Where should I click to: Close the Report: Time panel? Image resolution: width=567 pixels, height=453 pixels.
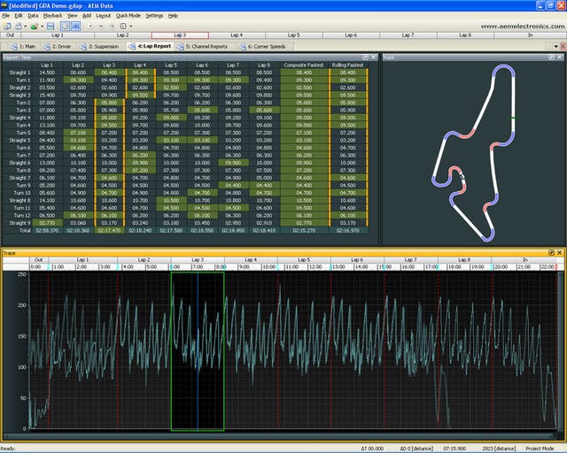(373, 58)
